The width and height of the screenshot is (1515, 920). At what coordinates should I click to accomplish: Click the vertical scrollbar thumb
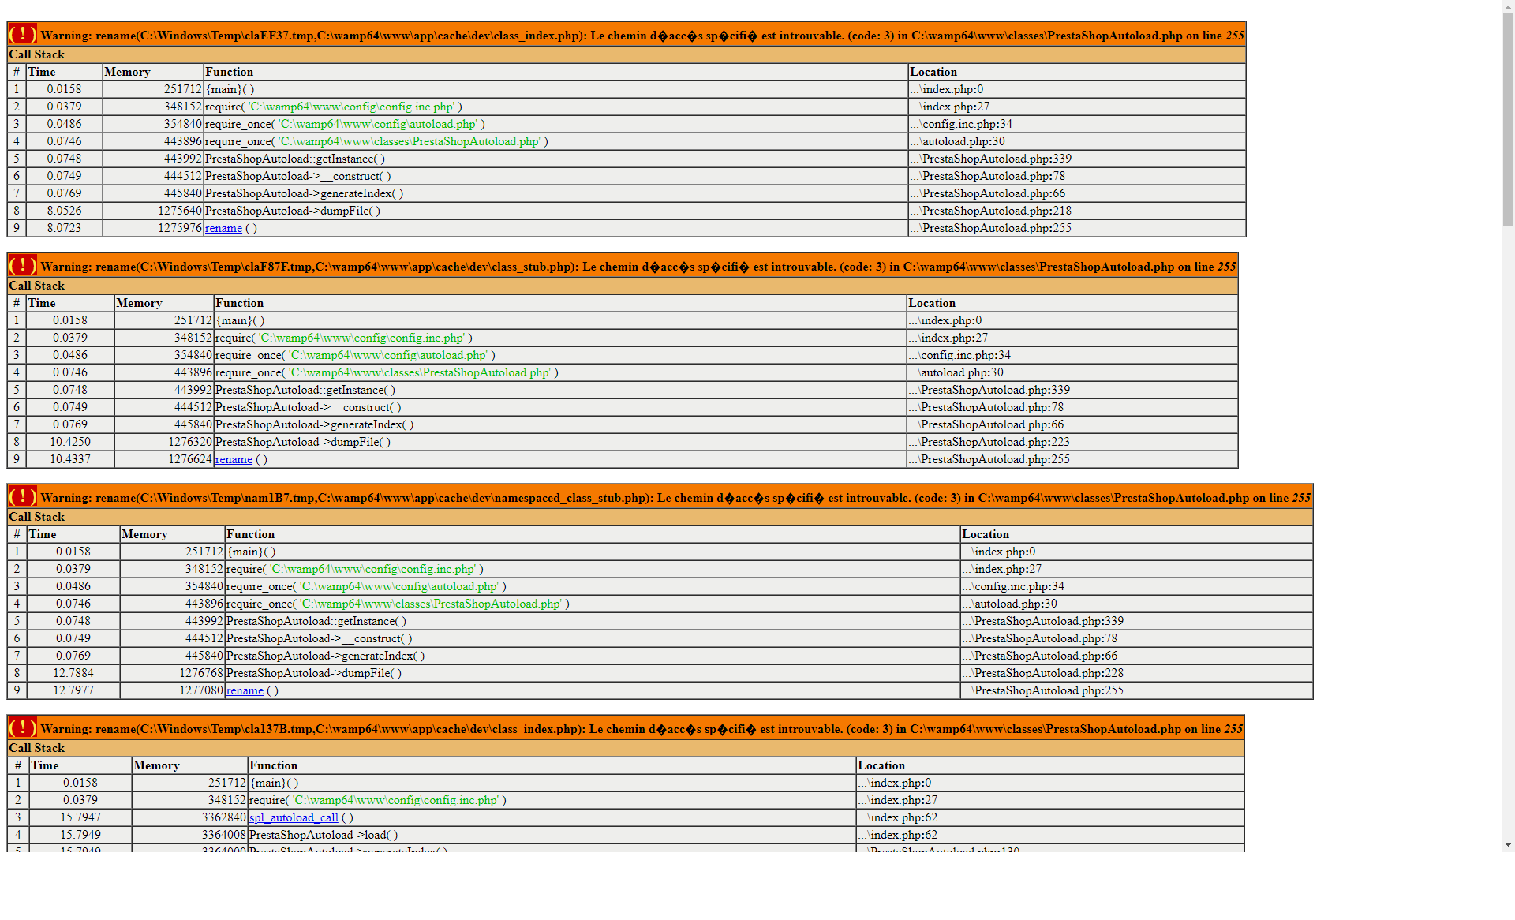click(1508, 118)
